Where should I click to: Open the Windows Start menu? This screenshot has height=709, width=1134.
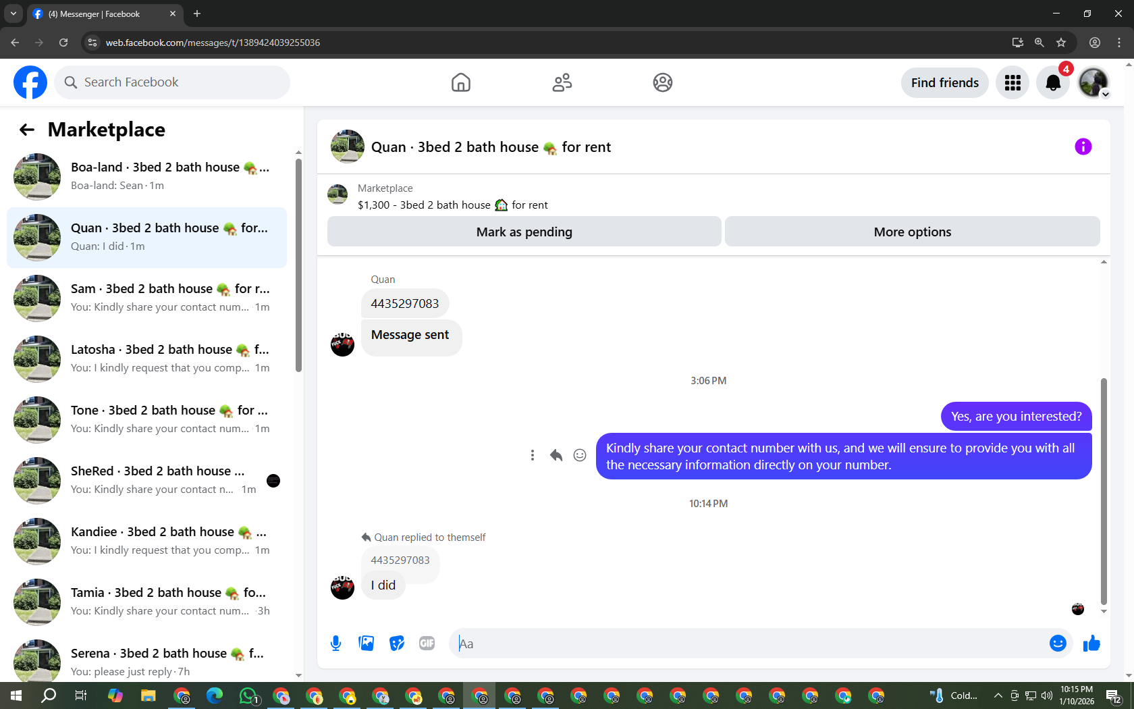coord(16,695)
